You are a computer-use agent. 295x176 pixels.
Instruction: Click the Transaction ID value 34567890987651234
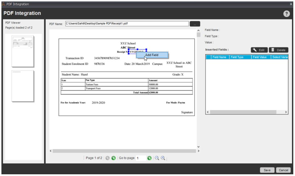[107, 58]
